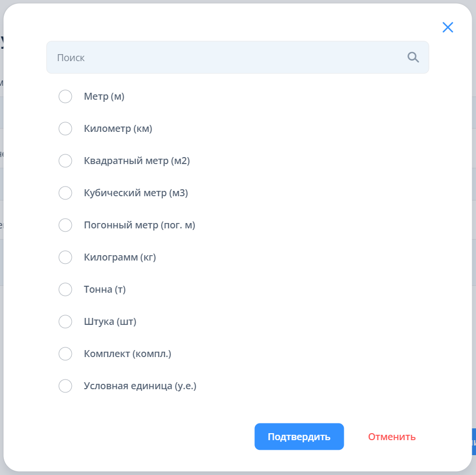Pick the Кубический метр (м3) radio button
Image resolution: width=476 pixels, height=475 pixels.
pyautogui.click(x=65, y=193)
